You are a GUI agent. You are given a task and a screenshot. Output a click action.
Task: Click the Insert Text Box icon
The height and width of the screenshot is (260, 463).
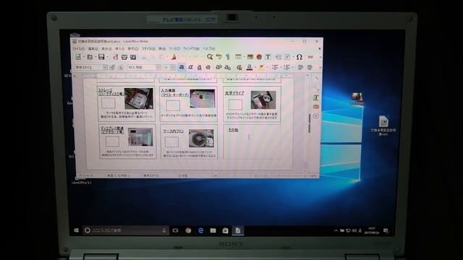[x=268, y=57]
